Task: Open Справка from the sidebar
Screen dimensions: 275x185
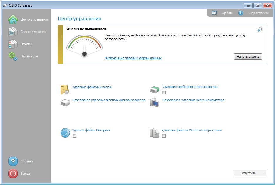Action: (x=27, y=161)
